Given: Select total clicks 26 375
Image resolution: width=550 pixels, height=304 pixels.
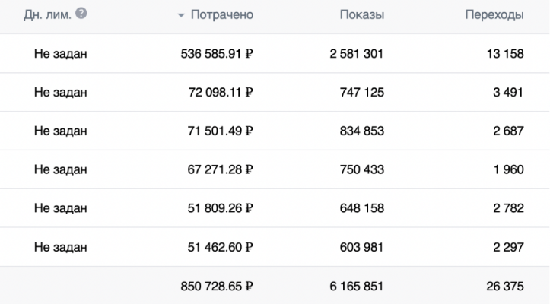Looking at the screenshot, I should coord(505,287).
